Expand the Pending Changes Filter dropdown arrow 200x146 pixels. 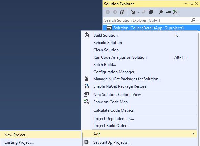coord(137,12)
